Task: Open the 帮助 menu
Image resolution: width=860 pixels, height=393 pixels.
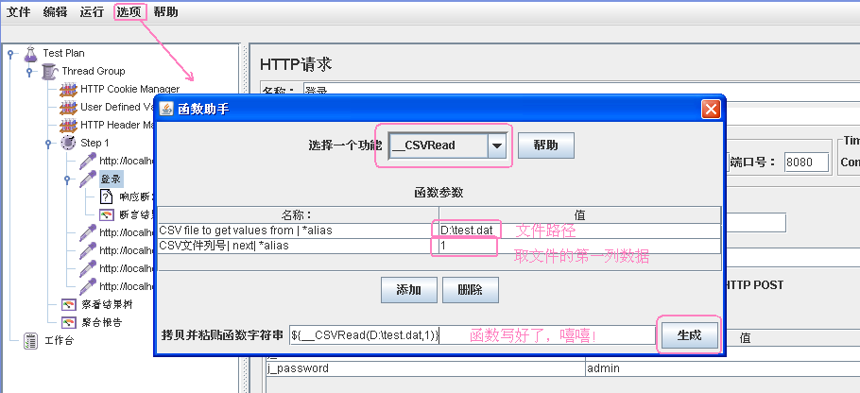Action: click(165, 12)
